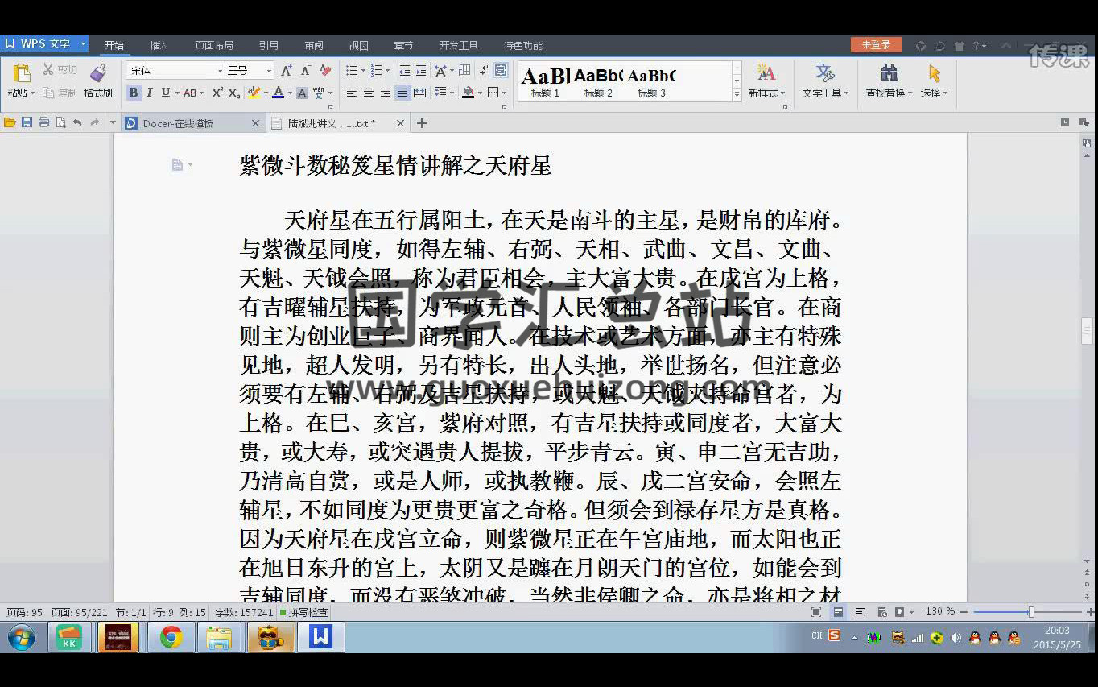Viewport: 1098px width, 687px height.
Task: Click the clear formatting eraser icon
Action: click(325, 71)
